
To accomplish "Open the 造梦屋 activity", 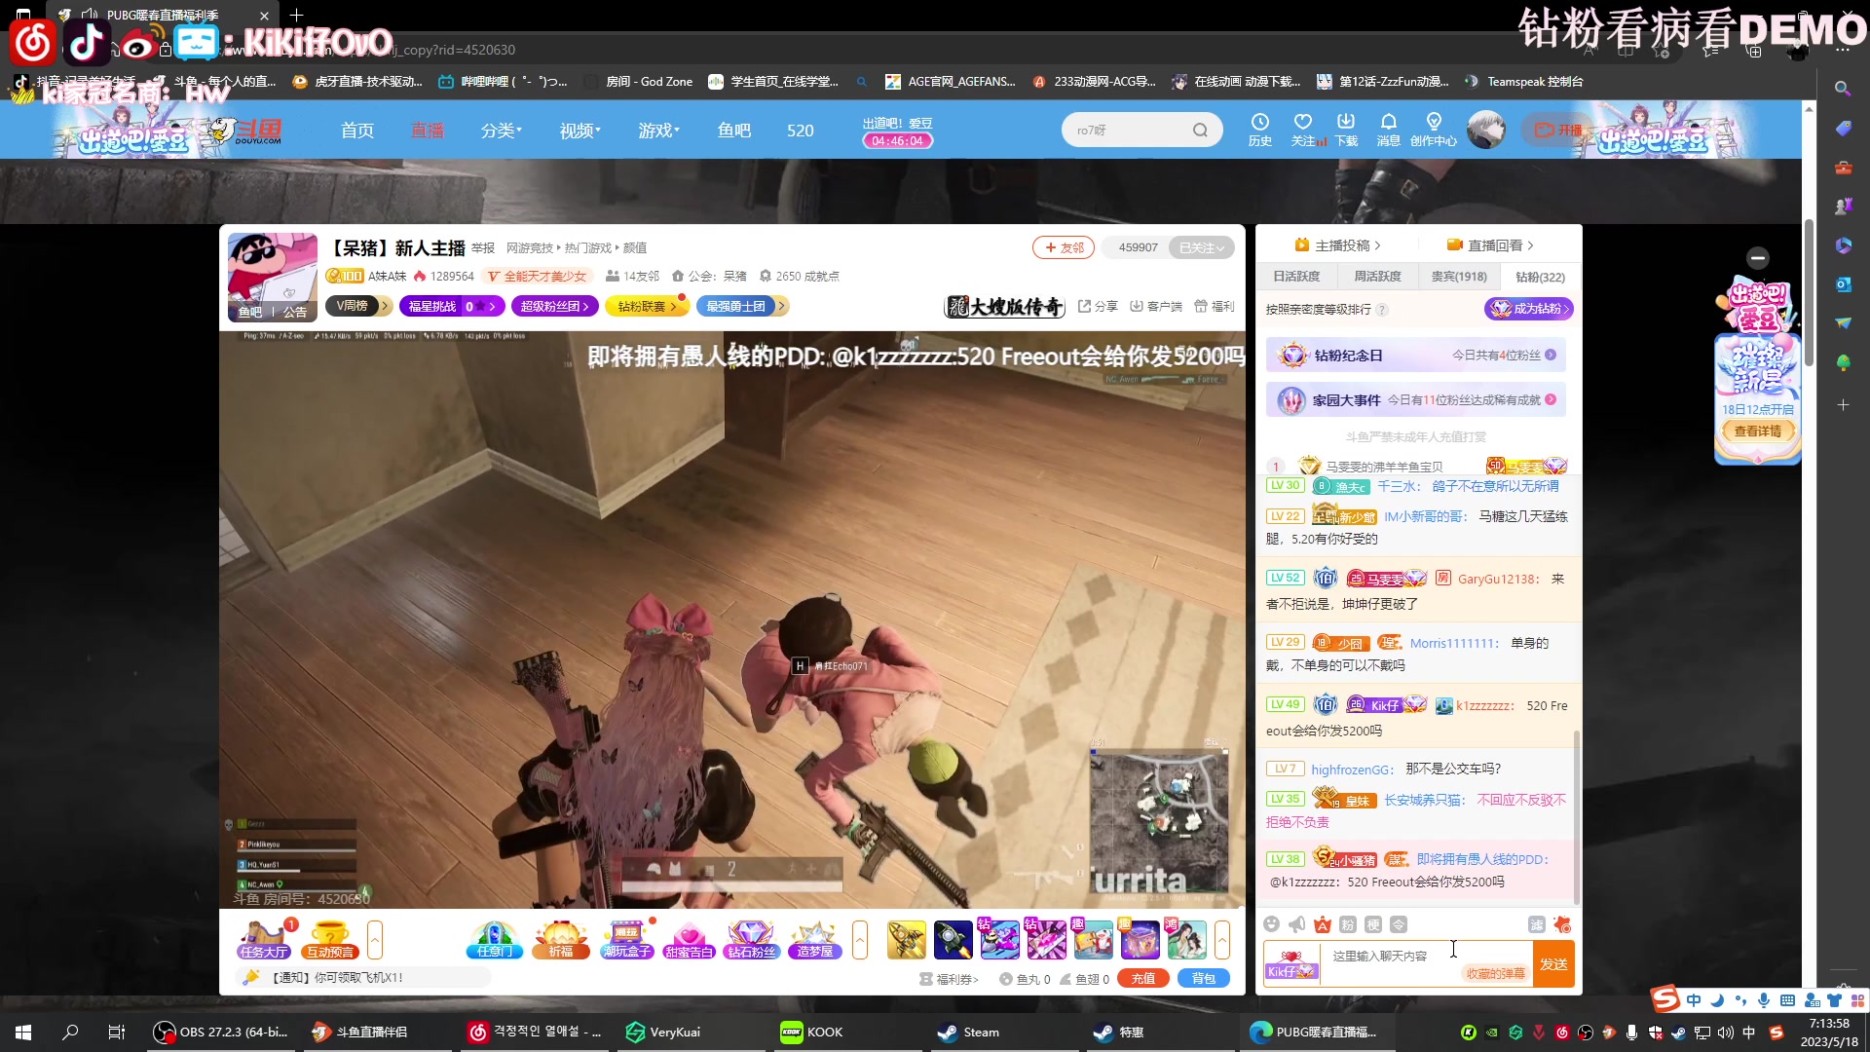I will [815, 940].
